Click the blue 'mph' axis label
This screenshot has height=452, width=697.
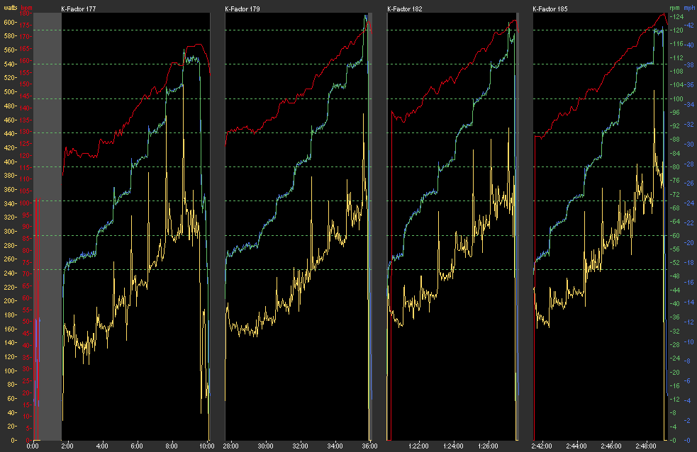pyautogui.click(x=689, y=8)
